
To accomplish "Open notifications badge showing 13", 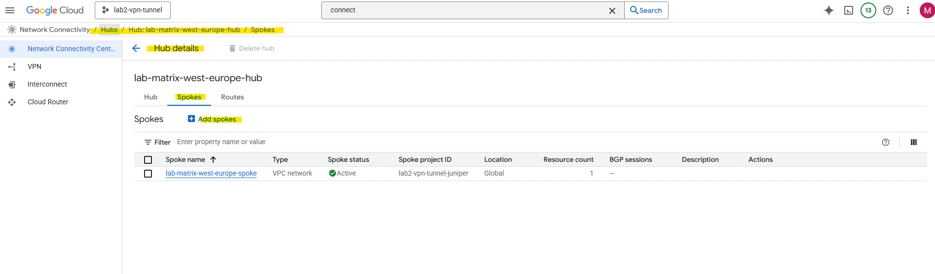I will 868,10.
